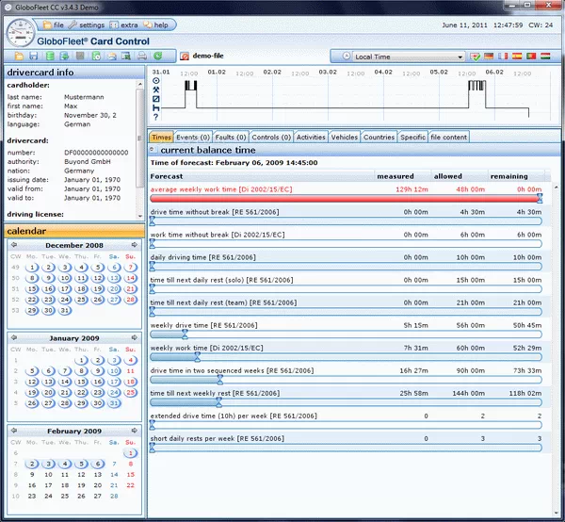Click the weekly drive time slider marker

pos(185,333)
